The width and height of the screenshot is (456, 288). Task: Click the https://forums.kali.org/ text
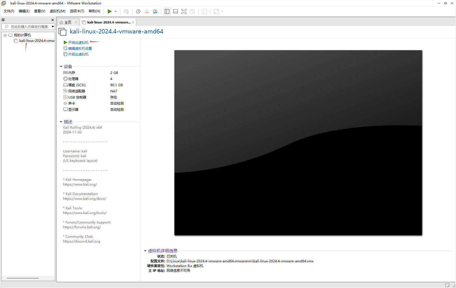[82, 227]
